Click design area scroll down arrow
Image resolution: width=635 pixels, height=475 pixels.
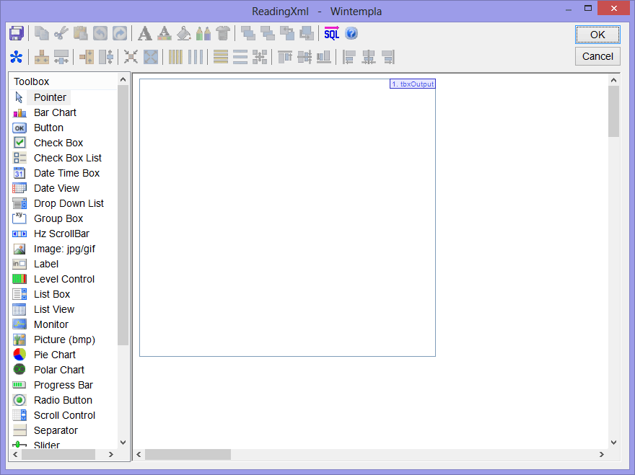pos(613,443)
